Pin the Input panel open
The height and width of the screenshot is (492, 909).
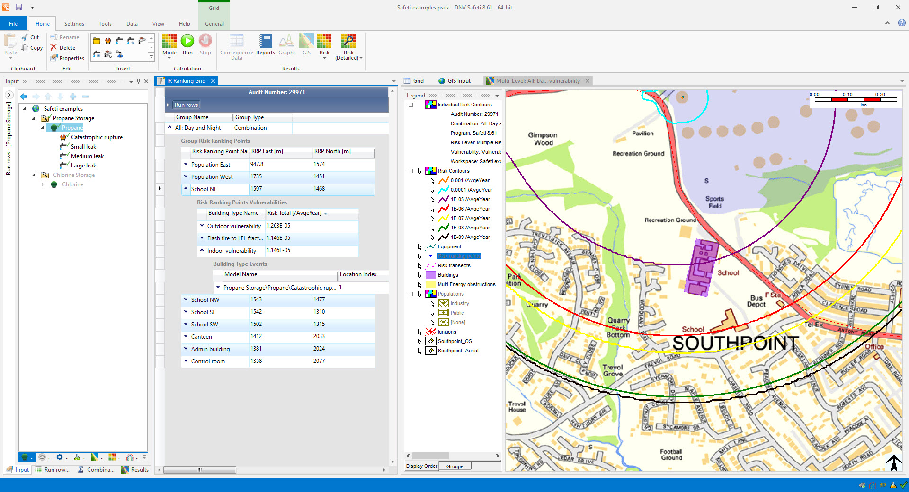(138, 81)
